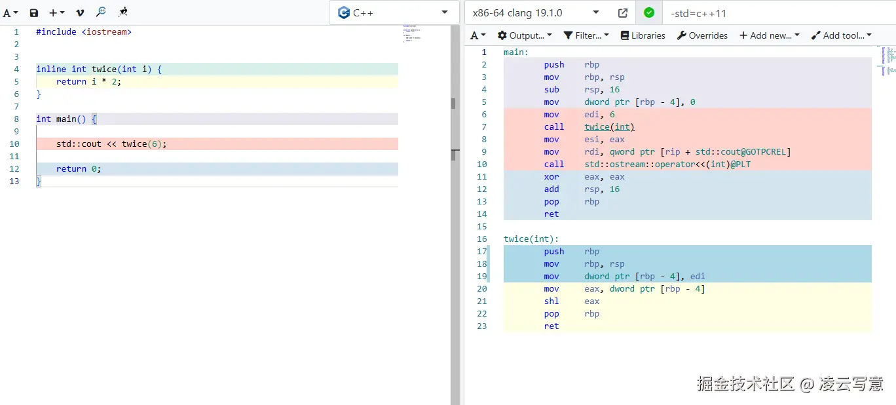Click the save icon in editor toolbar
The height and width of the screenshot is (405, 896).
click(x=34, y=12)
